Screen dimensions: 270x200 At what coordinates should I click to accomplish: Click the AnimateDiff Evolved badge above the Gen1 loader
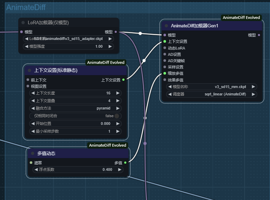(241, 18)
